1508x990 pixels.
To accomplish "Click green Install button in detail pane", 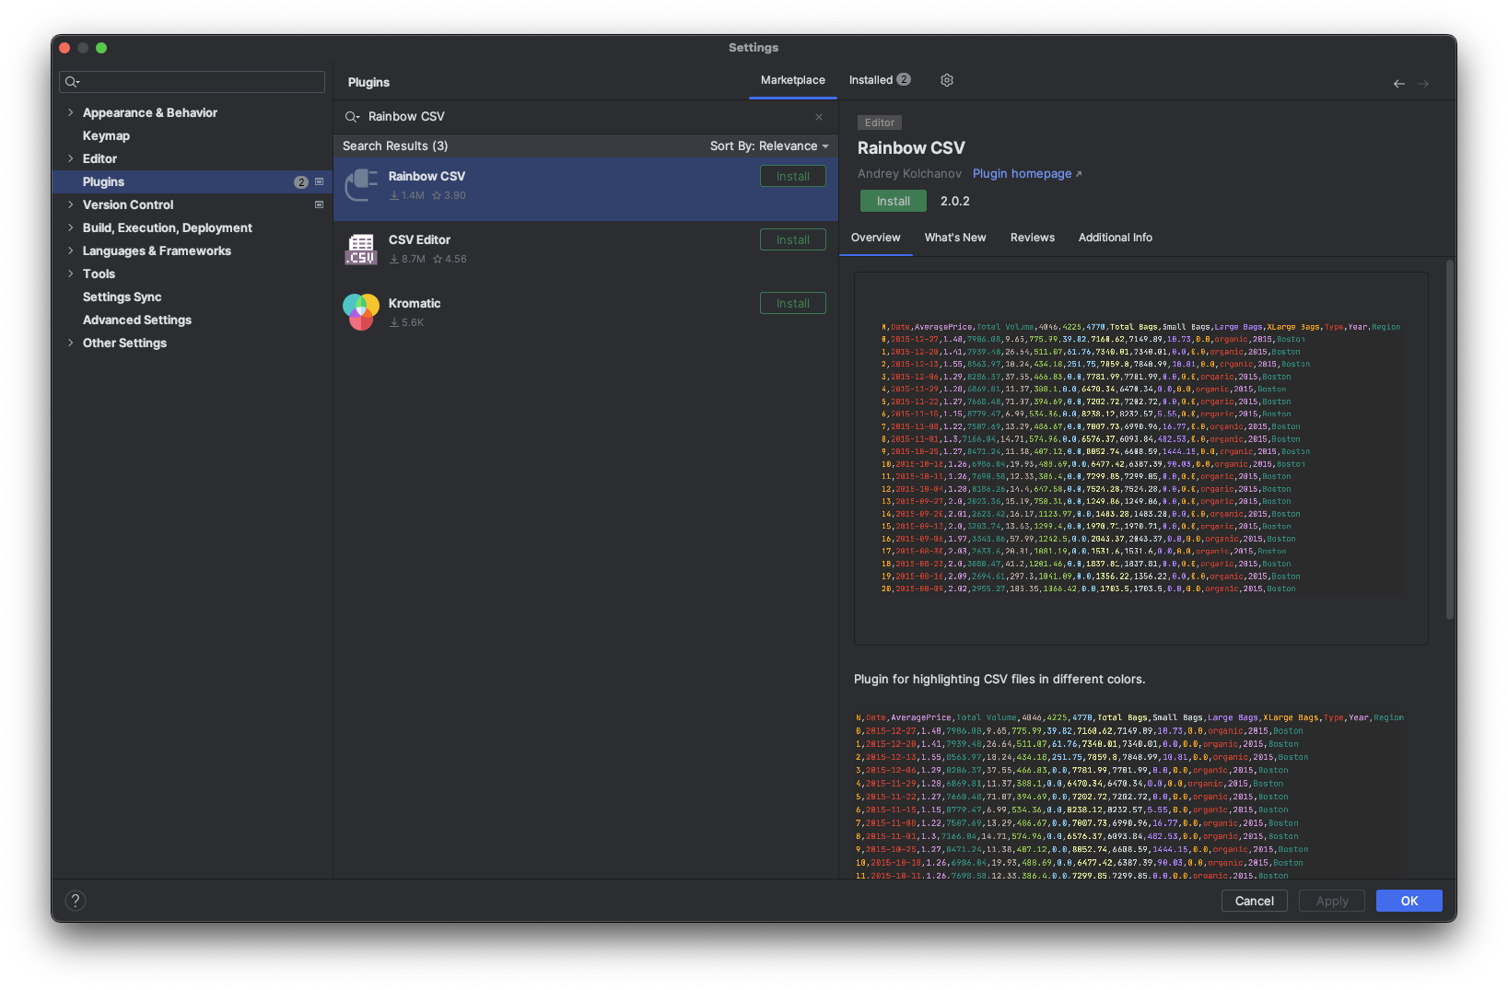I will point(894,201).
